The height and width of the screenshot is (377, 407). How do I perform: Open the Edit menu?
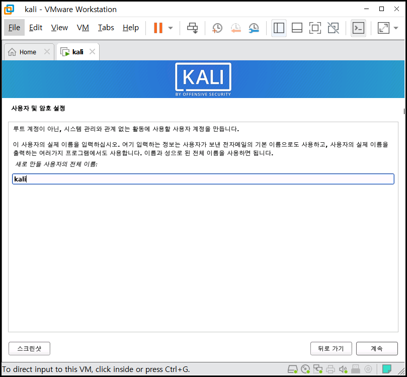(x=36, y=28)
